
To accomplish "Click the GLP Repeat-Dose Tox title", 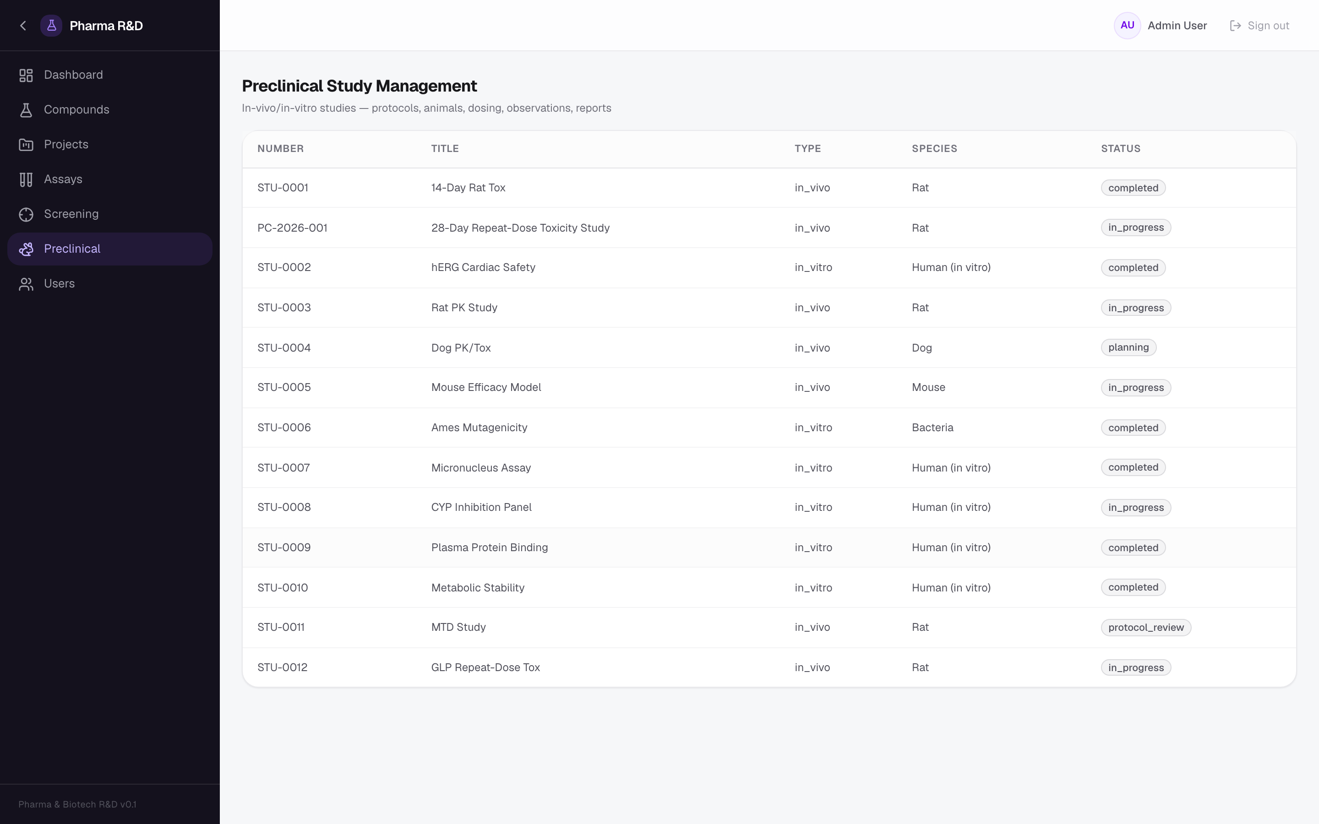I will [485, 667].
